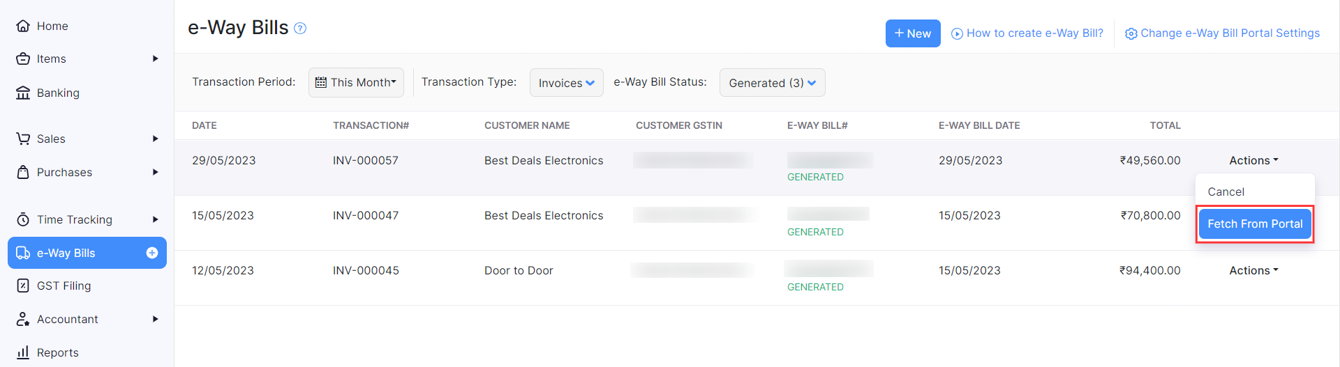Click the gear icon for portal settings

(x=1131, y=33)
